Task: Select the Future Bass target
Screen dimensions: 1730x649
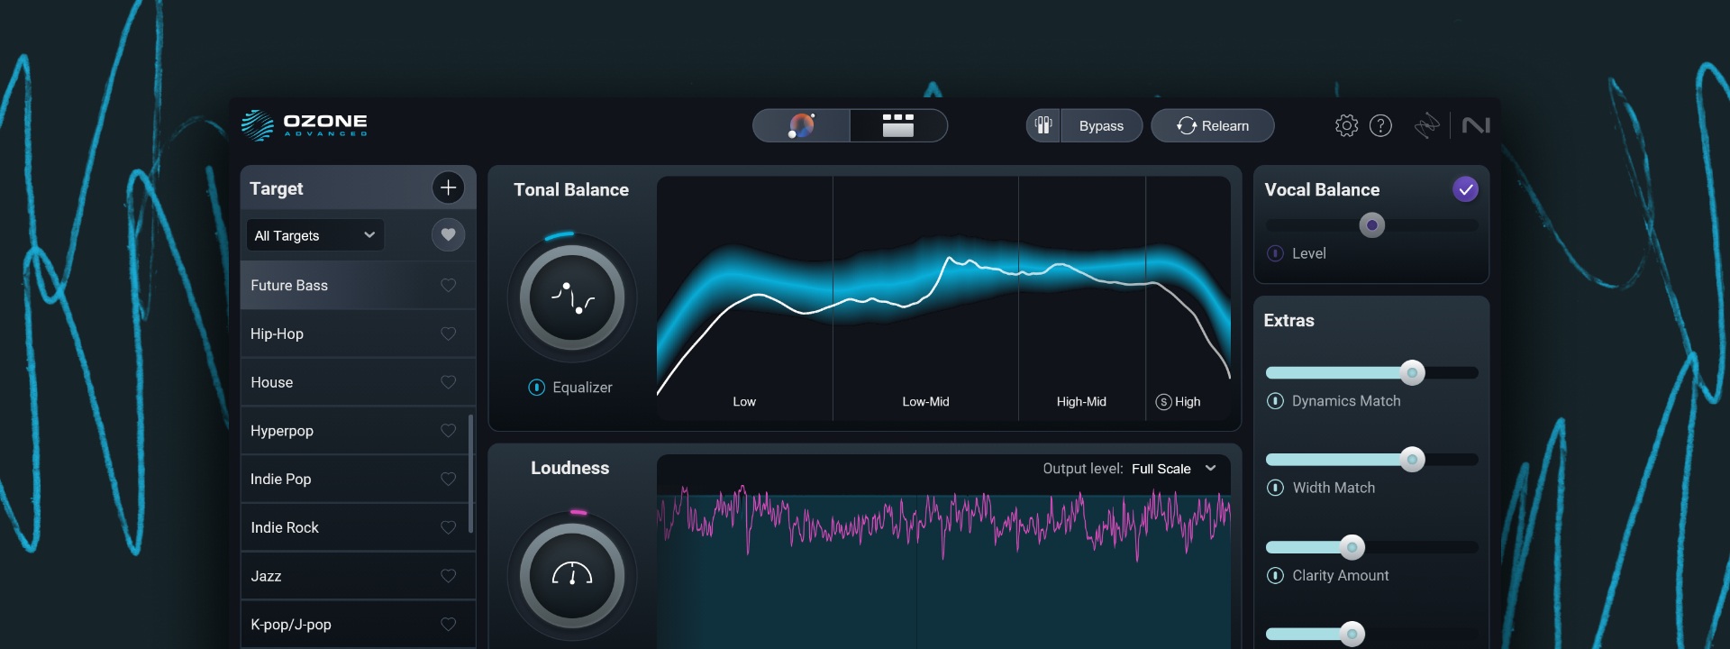Action: [x=358, y=285]
